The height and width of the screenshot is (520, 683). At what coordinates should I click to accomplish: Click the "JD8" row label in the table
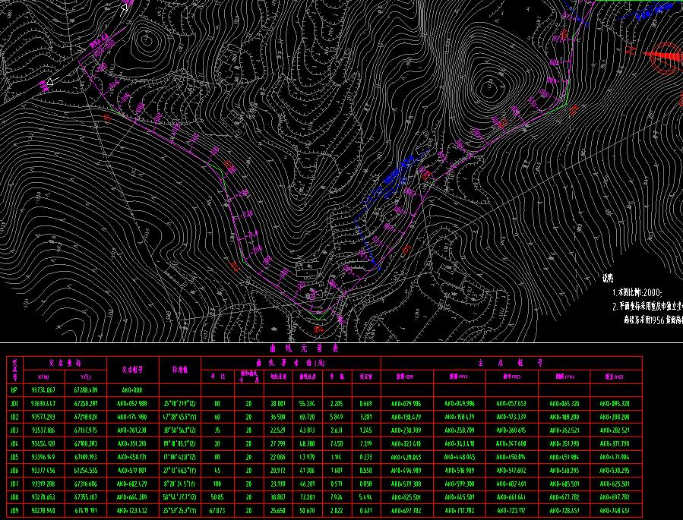pos(14,497)
